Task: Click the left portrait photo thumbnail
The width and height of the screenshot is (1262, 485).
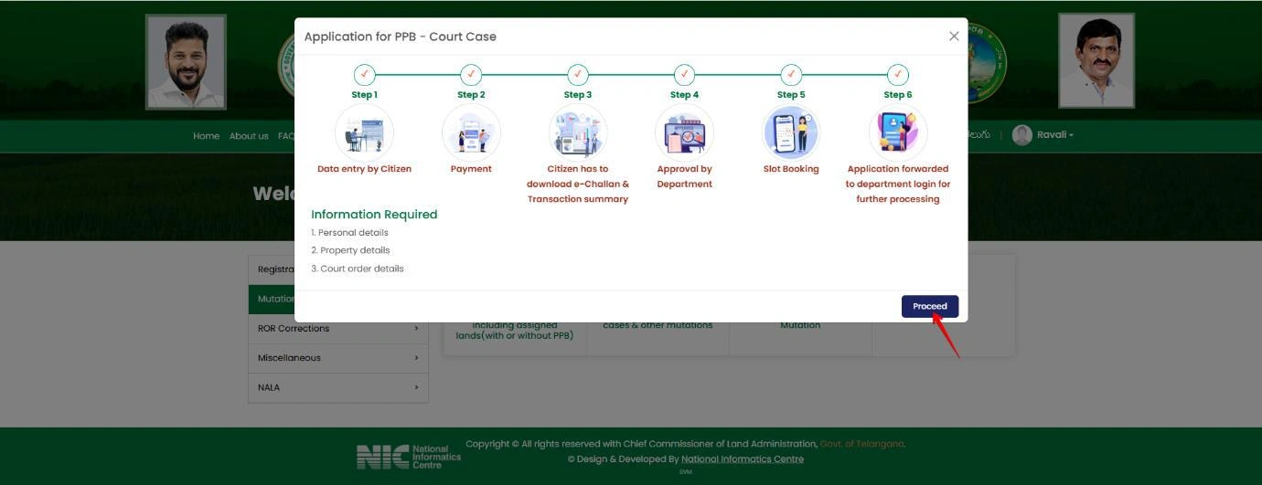Action: click(x=186, y=61)
